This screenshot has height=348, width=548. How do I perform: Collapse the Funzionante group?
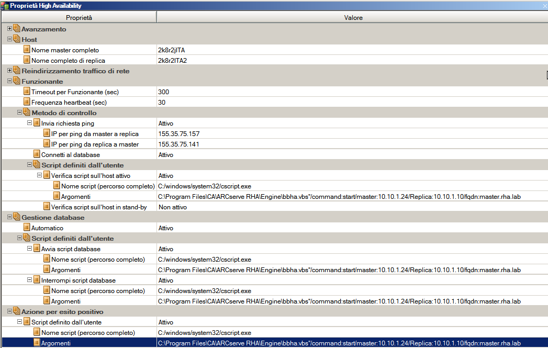[9, 81]
